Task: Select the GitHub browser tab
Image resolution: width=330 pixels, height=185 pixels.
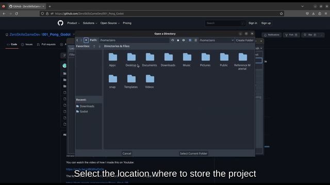Action: [27, 7]
